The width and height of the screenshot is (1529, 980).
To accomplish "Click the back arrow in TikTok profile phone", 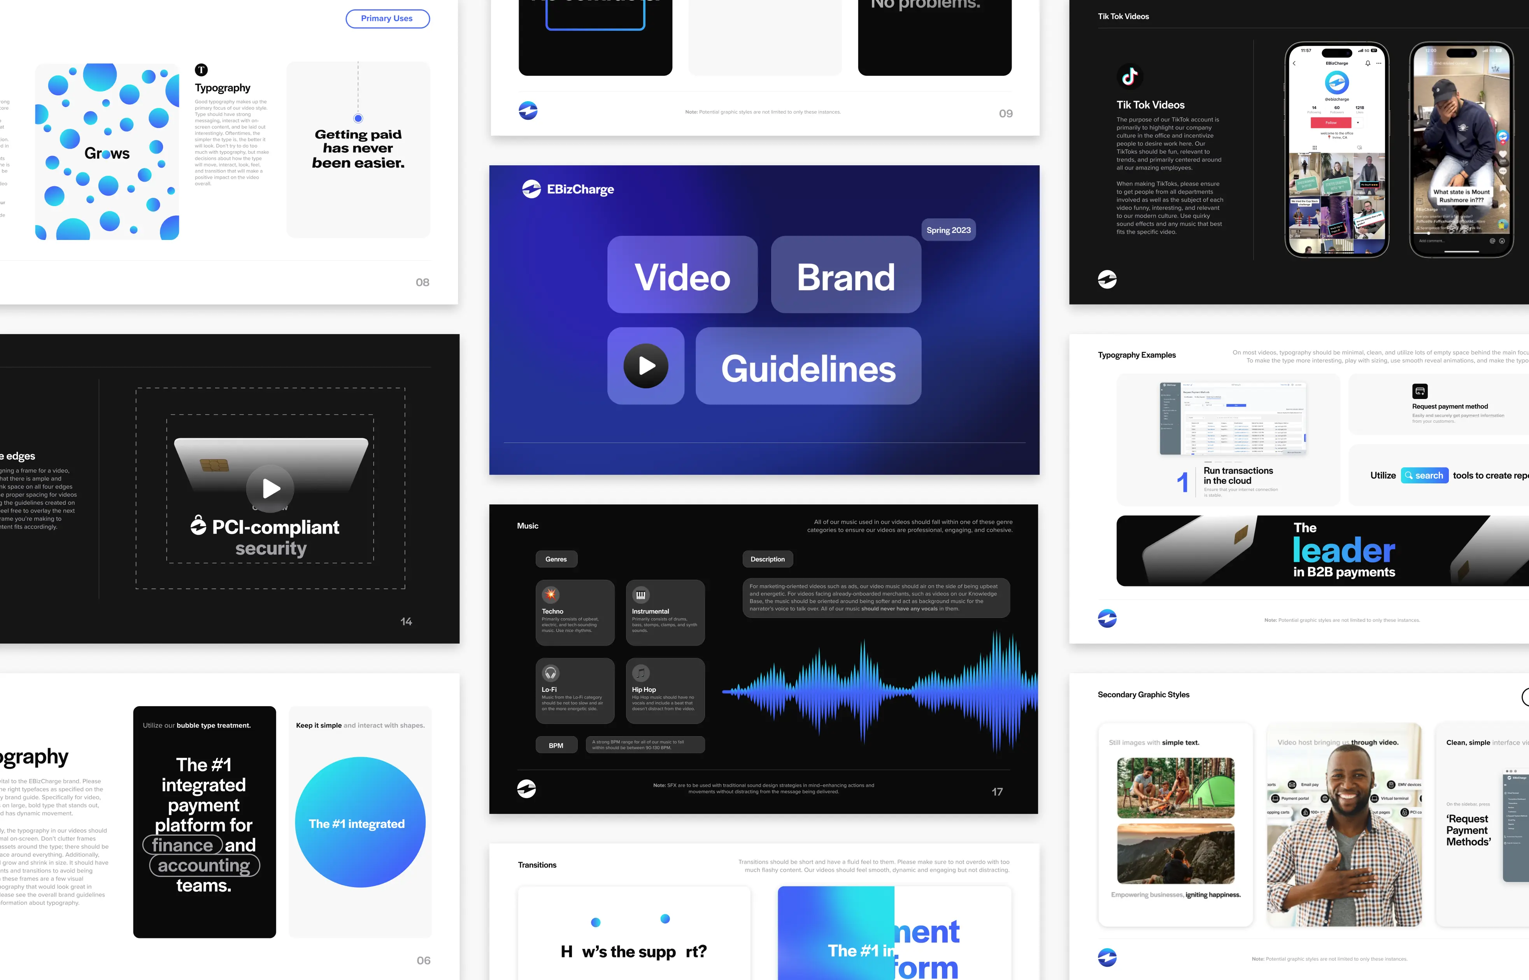I will click(x=1294, y=64).
